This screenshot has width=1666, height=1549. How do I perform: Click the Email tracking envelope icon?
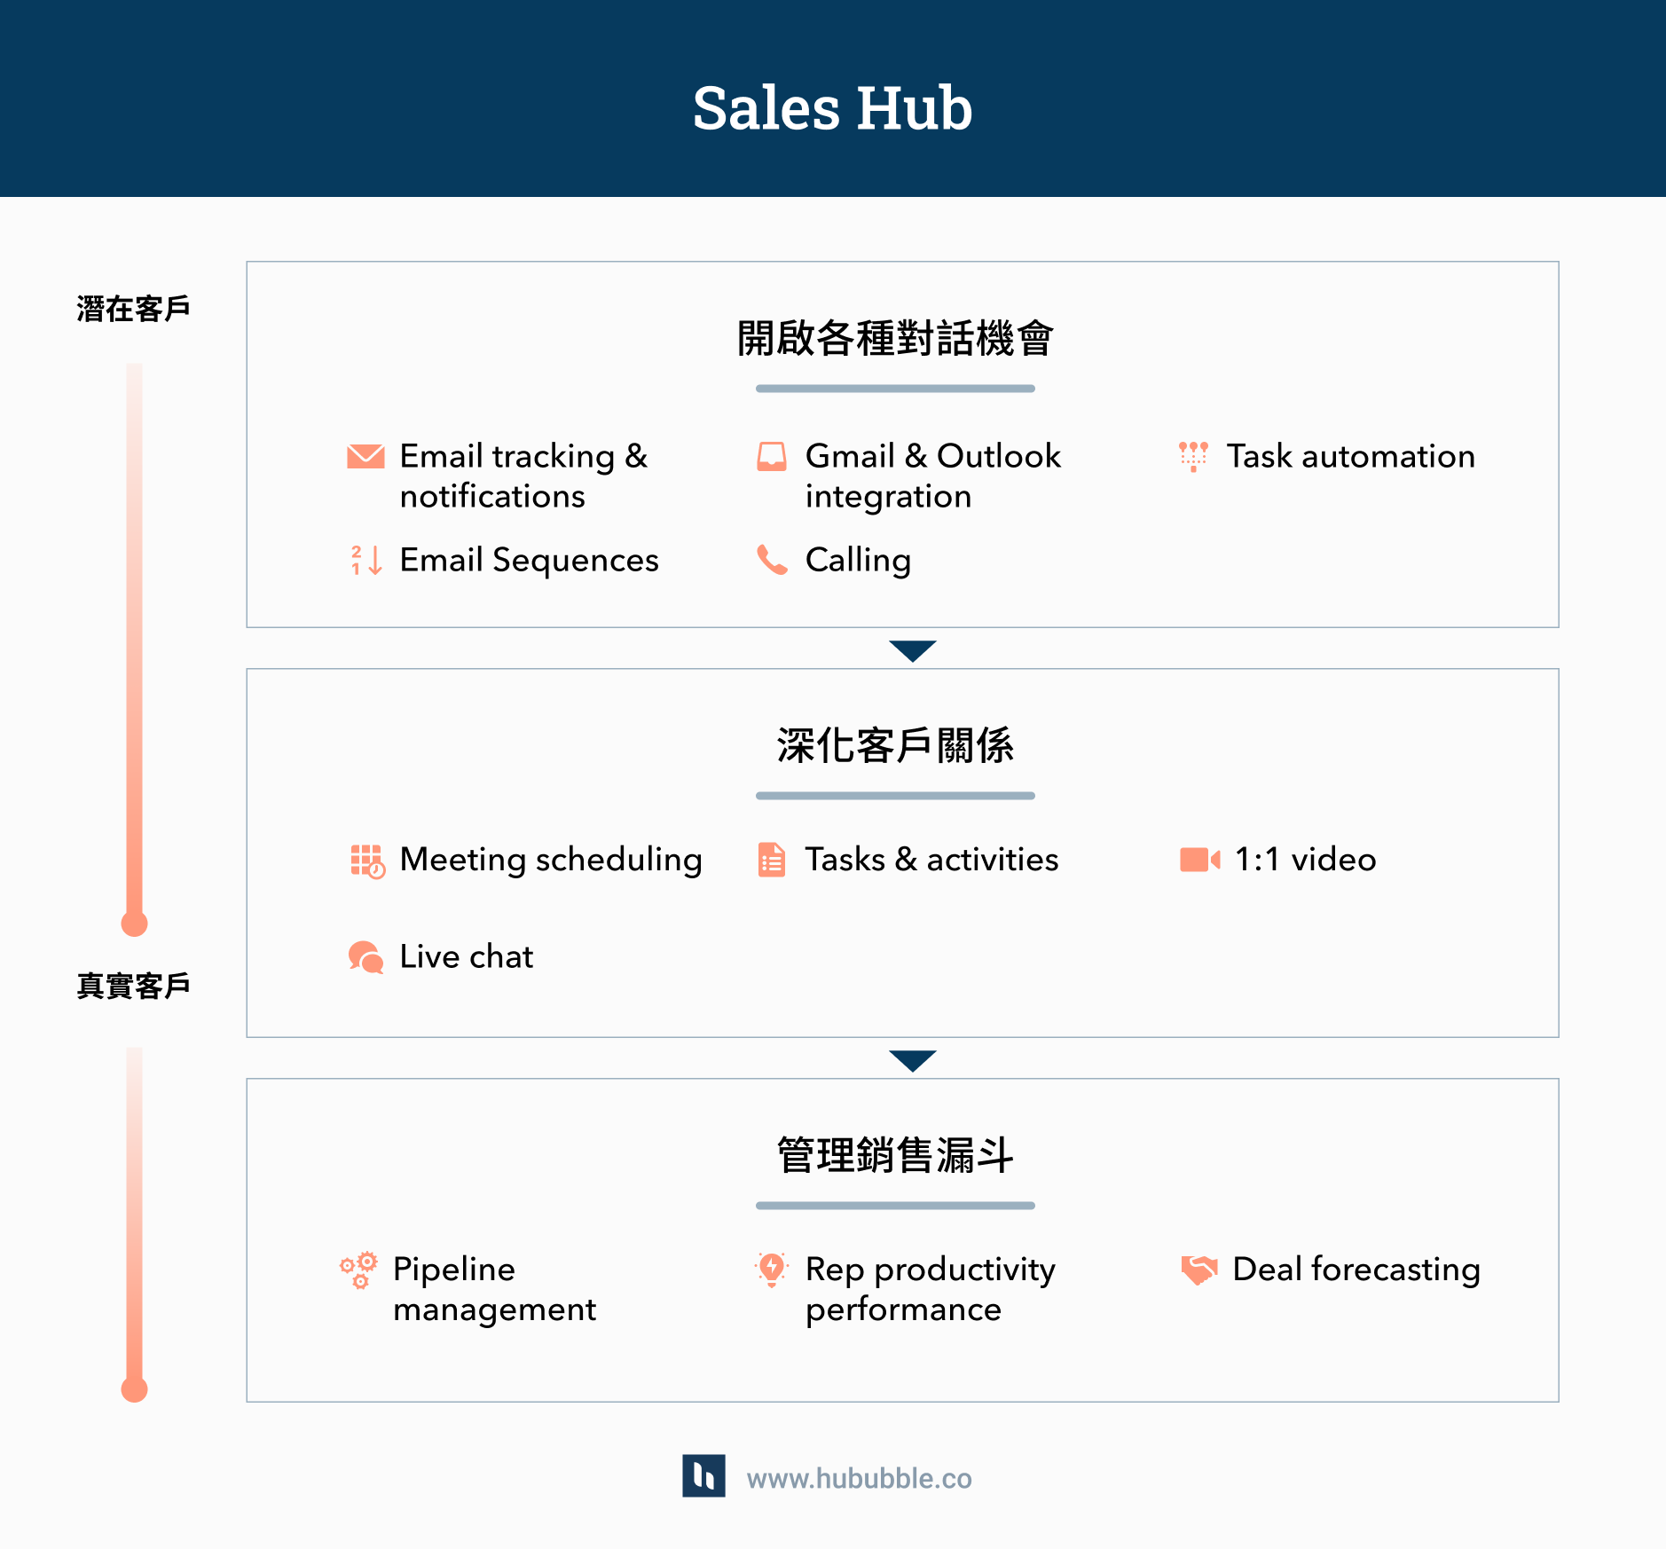365,456
